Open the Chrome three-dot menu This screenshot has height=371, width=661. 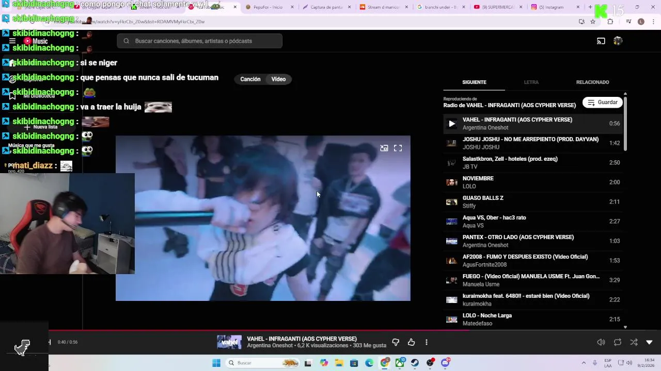point(652,22)
